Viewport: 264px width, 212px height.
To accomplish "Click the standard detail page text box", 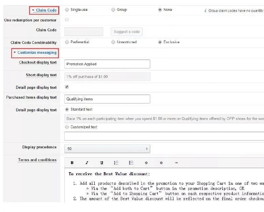I will point(164,119).
